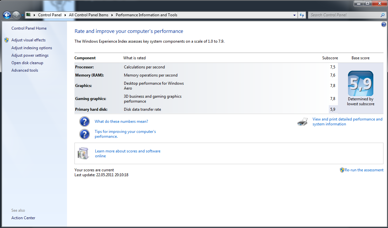Open Help via the blue question icon
Screen dimensions: 388x228
click(383, 24)
